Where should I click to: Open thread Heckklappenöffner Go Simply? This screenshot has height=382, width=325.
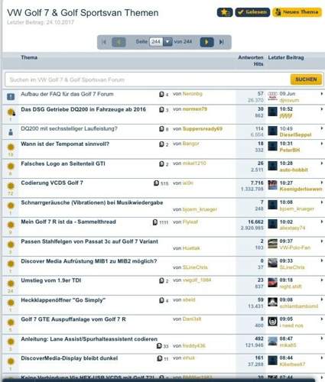(63, 300)
